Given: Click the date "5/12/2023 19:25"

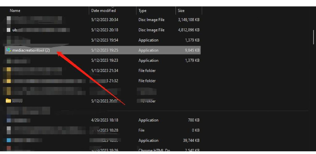Looking at the screenshot, I should tap(105, 50).
